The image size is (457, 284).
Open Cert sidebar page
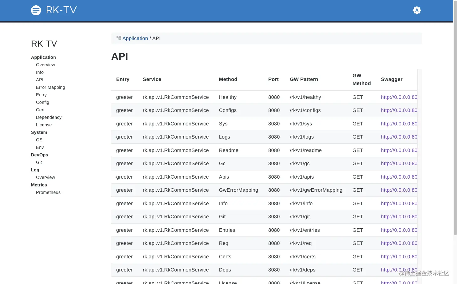(40, 110)
